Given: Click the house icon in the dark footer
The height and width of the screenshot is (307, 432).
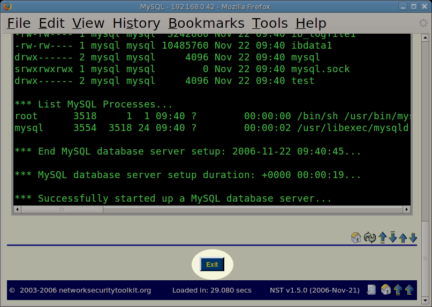Looking at the screenshot, I should tap(385, 290).
